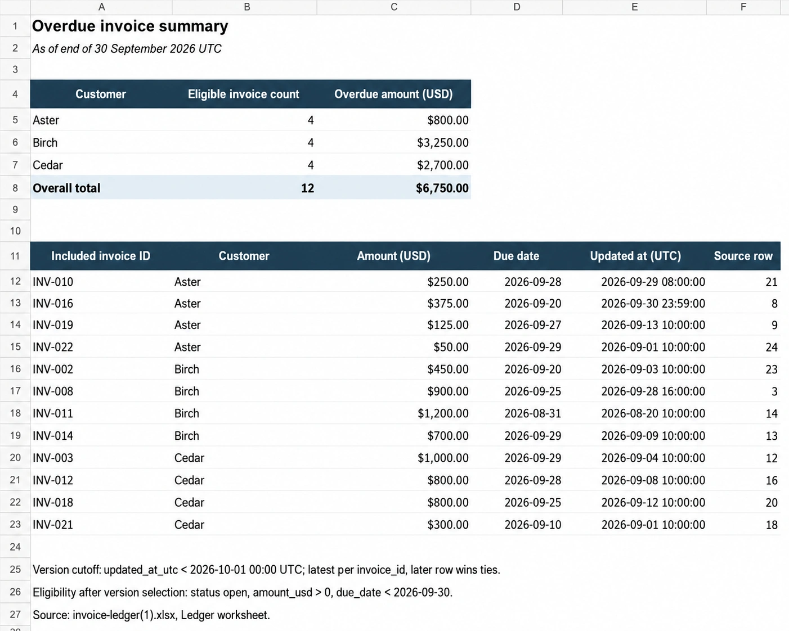Select the Cedar customer cell for INV-018

(x=244, y=502)
